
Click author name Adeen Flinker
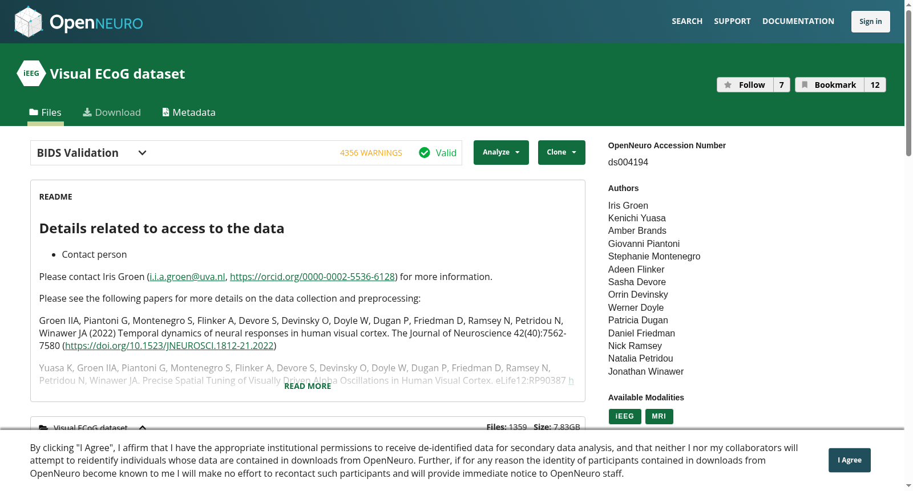[636, 269]
